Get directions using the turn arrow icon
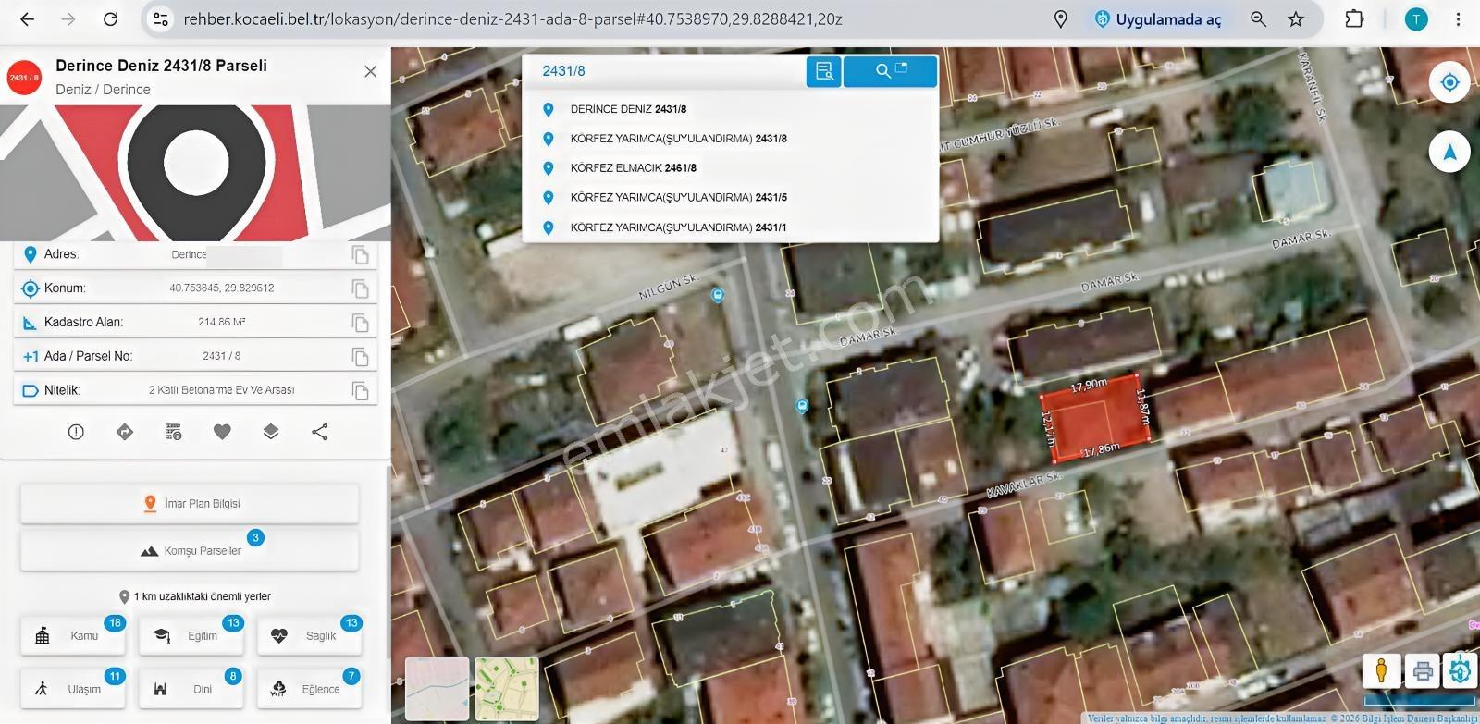The image size is (1480, 724). (125, 432)
